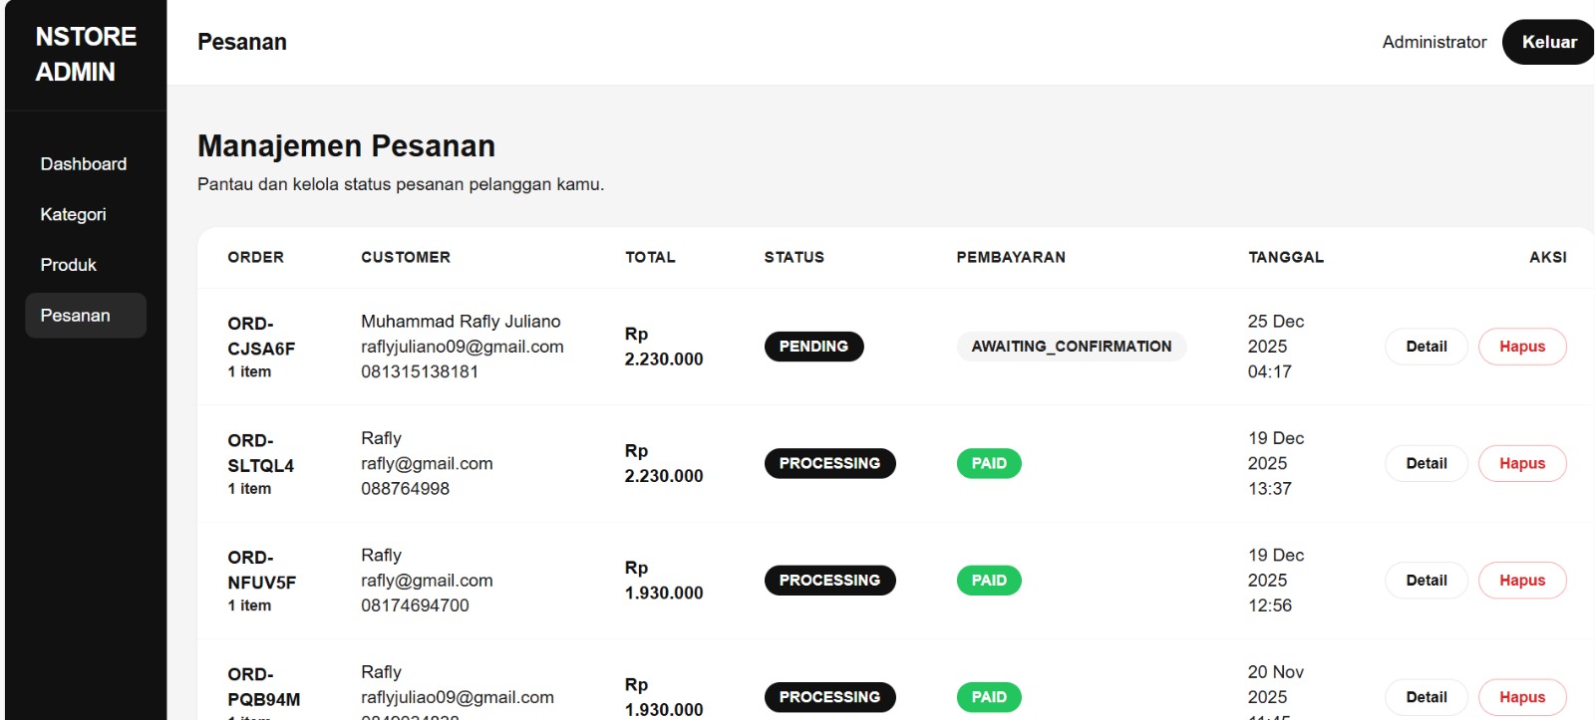Click PAID badge on order ORD-SLTQL4
Screen dimensions: 1595x720
coord(989,463)
